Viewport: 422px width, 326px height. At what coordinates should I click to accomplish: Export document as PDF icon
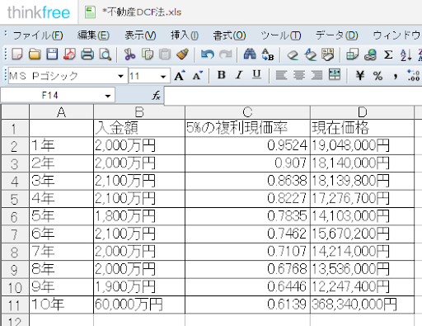[x=69, y=54]
